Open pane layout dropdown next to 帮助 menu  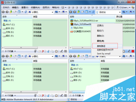click(66, 7)
